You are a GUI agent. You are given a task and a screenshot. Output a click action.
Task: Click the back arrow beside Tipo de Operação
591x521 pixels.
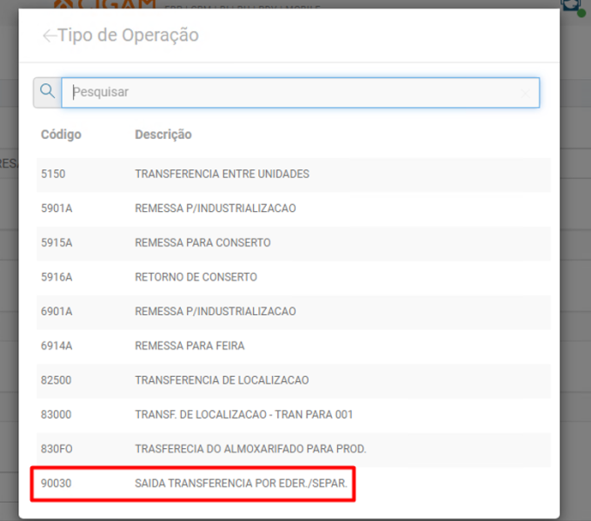click(49, 36)
